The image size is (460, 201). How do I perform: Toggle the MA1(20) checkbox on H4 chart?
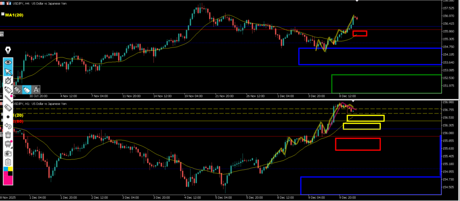point(2,14)
